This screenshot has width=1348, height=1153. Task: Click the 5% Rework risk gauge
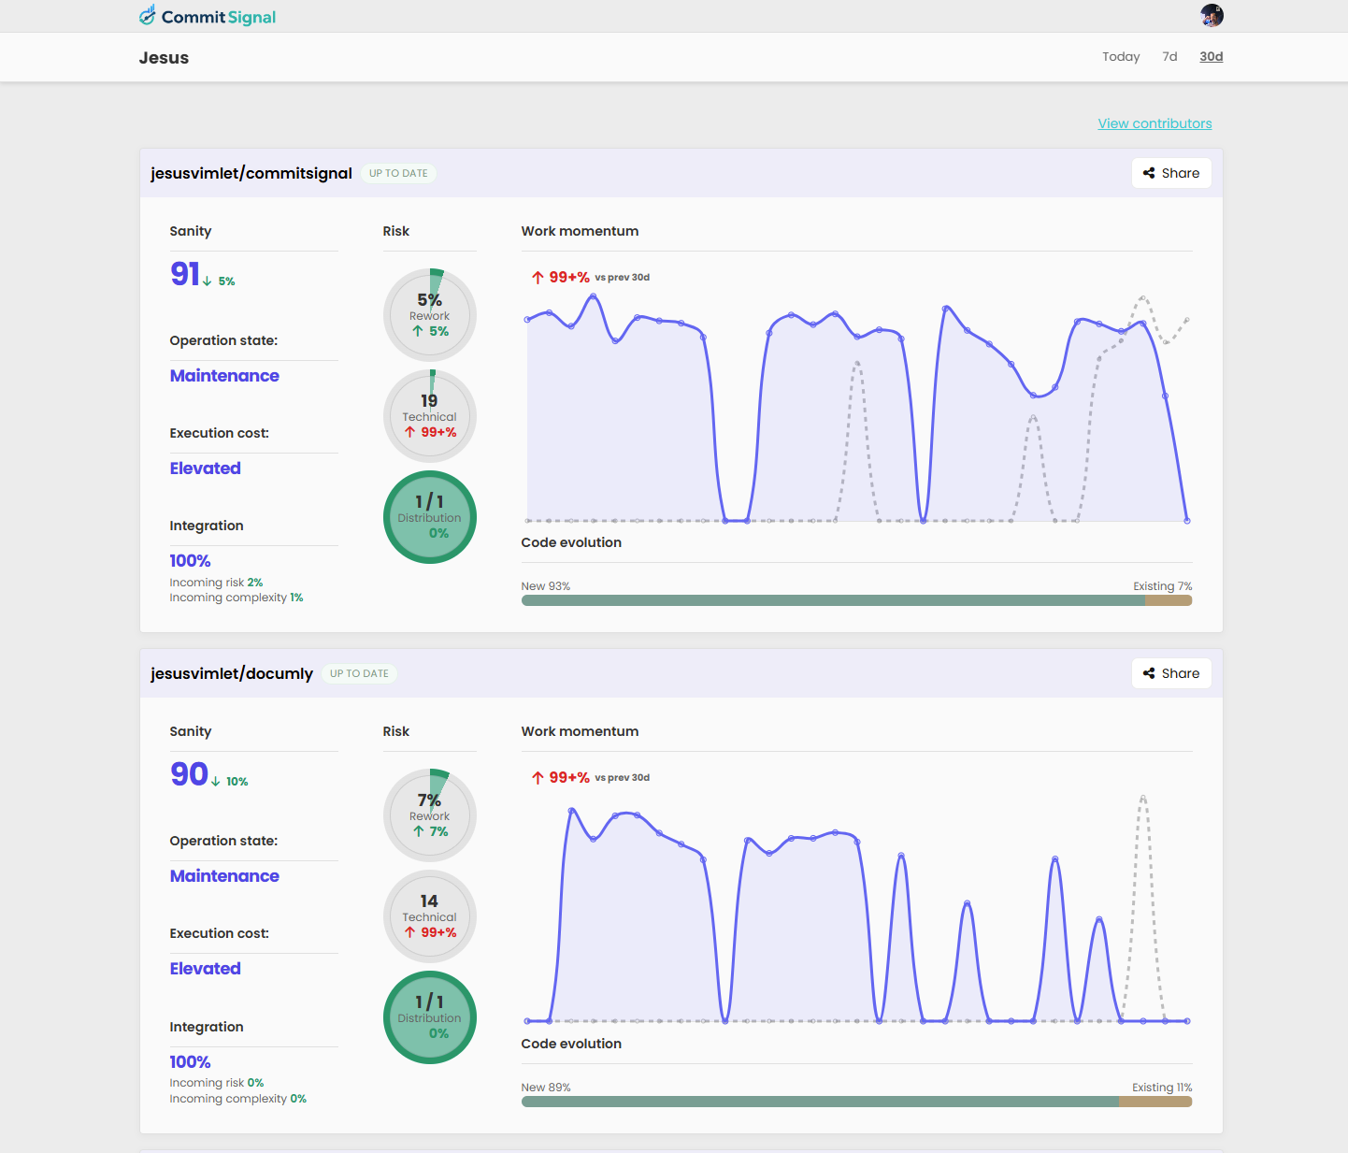[430, 315]
